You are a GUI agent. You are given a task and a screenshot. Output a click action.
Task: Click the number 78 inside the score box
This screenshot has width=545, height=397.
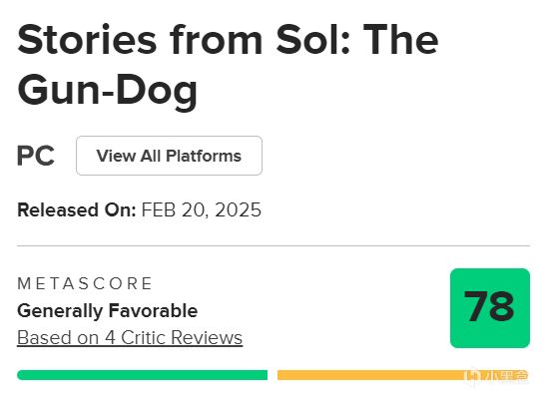489,306
